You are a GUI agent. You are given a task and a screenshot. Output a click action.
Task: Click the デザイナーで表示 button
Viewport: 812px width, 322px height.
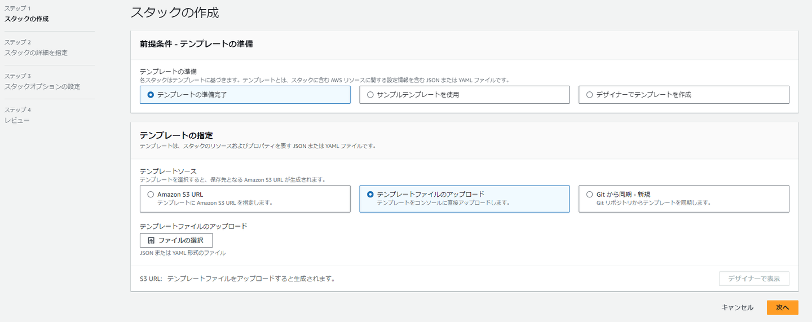(753, 279)
